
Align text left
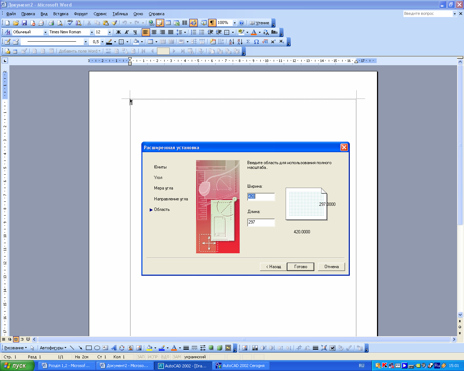(x=145, y=32)
